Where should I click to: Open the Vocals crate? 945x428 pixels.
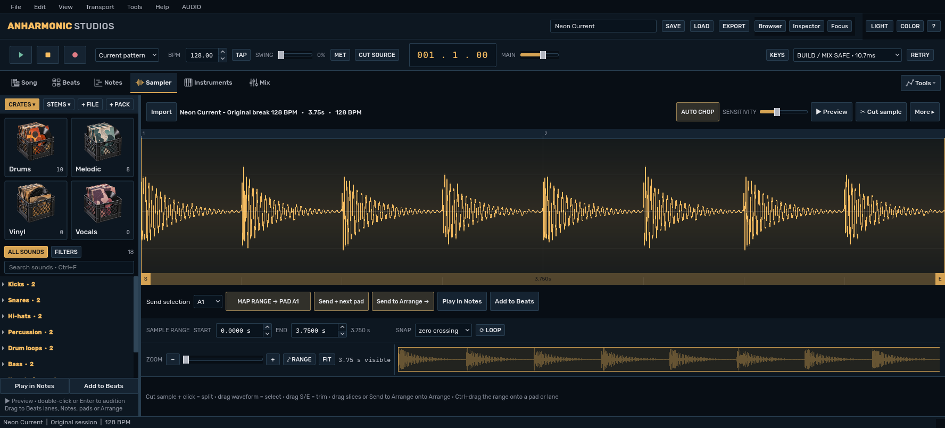(x=102, y=210)
